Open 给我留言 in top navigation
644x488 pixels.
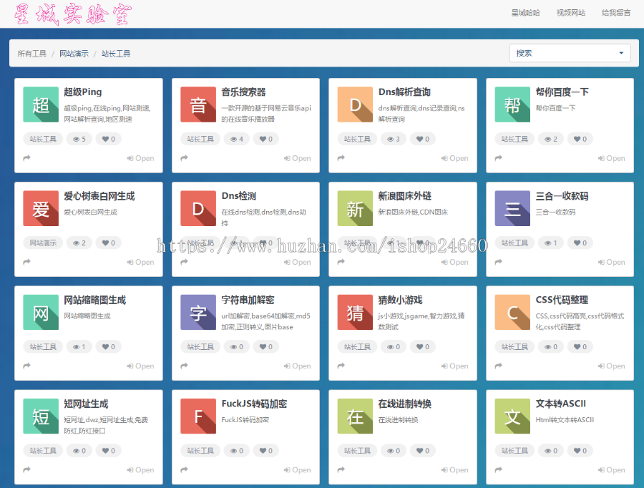pos(615,13)
